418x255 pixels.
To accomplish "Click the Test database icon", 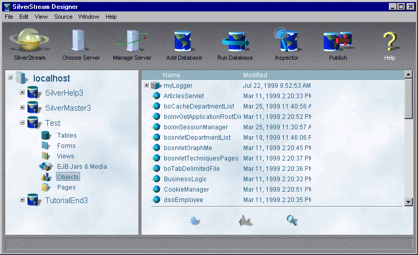I will [x=33, y=123].
